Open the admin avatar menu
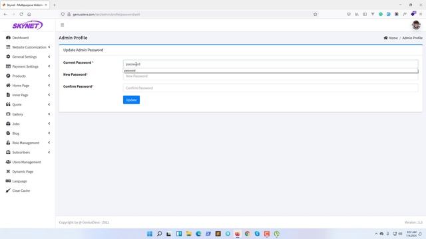The height and width of the screenshot is (239, 426). tap(416, 25)
